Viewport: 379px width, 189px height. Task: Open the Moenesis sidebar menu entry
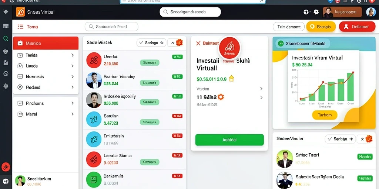tap(46, 76)
